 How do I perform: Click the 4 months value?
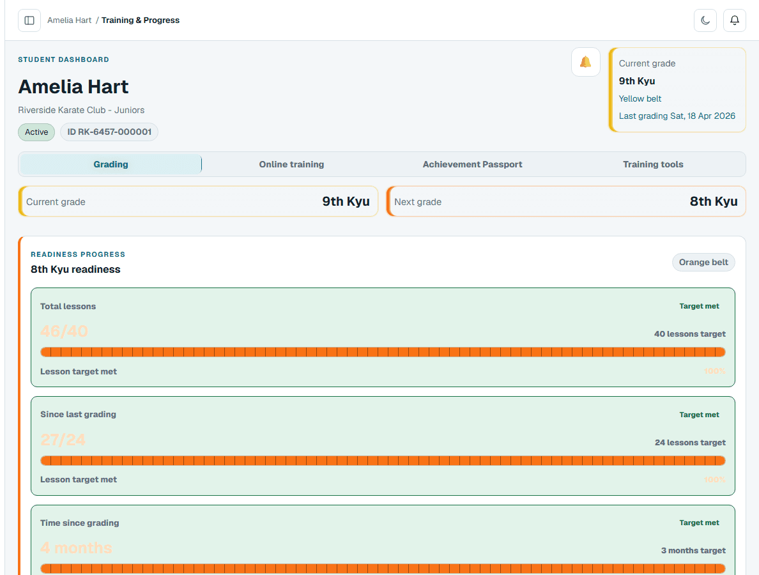click(76, 548)
